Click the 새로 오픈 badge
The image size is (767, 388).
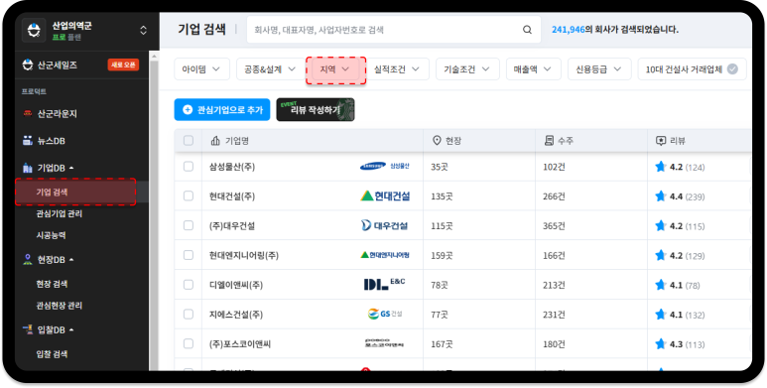(x=123, y=65)
